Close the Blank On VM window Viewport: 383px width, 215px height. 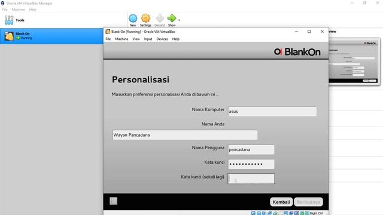(322, 32)
